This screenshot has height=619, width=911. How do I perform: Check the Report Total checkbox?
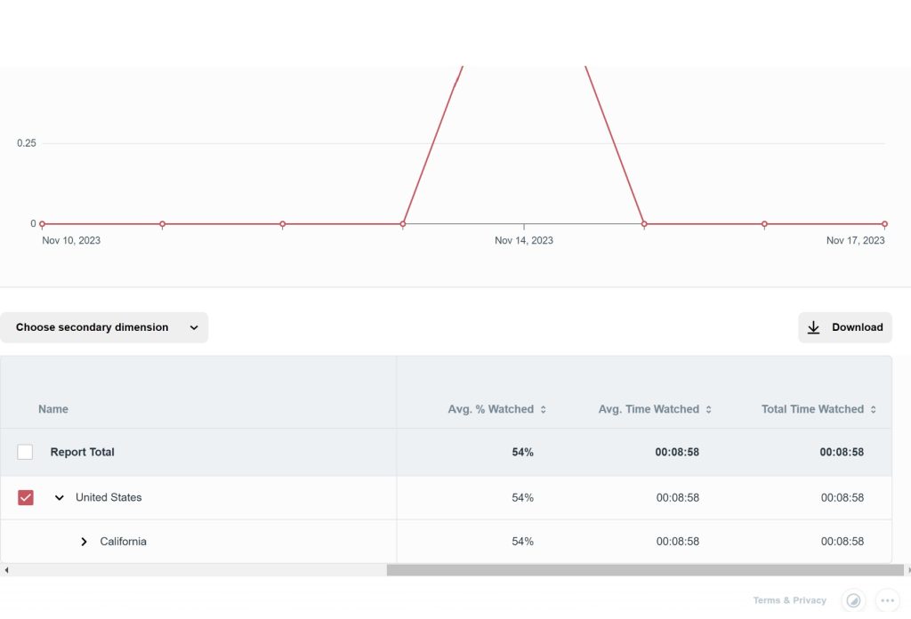pyautogui.click(x=25, y=452)
